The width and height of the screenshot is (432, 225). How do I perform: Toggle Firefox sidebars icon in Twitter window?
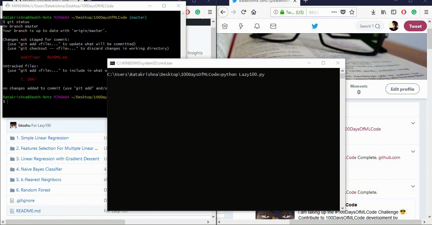(x=394, y=12)
